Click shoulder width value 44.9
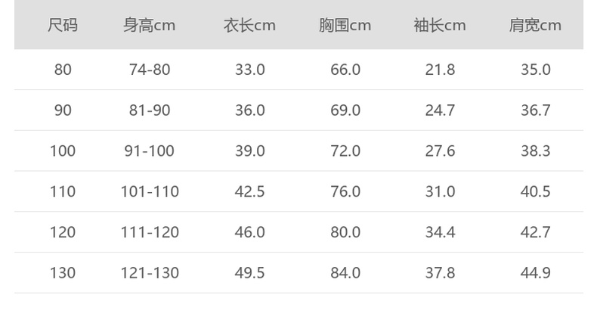The width and height of the screenshot is (597, 326). coord(535,273)
